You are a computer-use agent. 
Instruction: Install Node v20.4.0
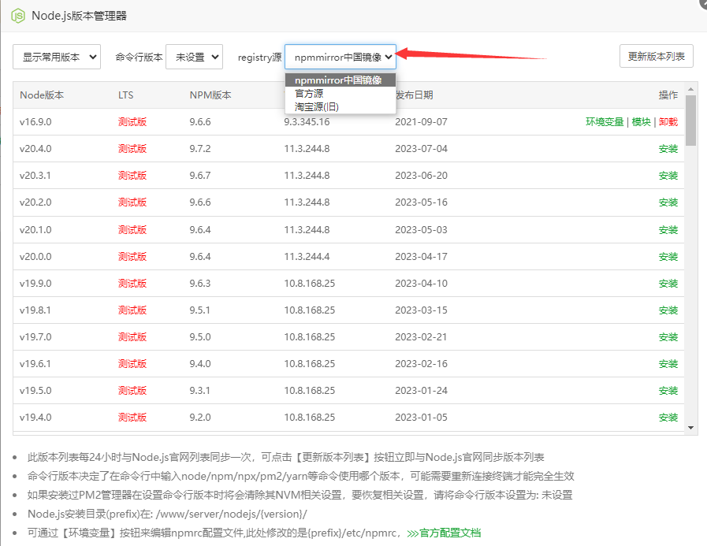tap(668, 149)
